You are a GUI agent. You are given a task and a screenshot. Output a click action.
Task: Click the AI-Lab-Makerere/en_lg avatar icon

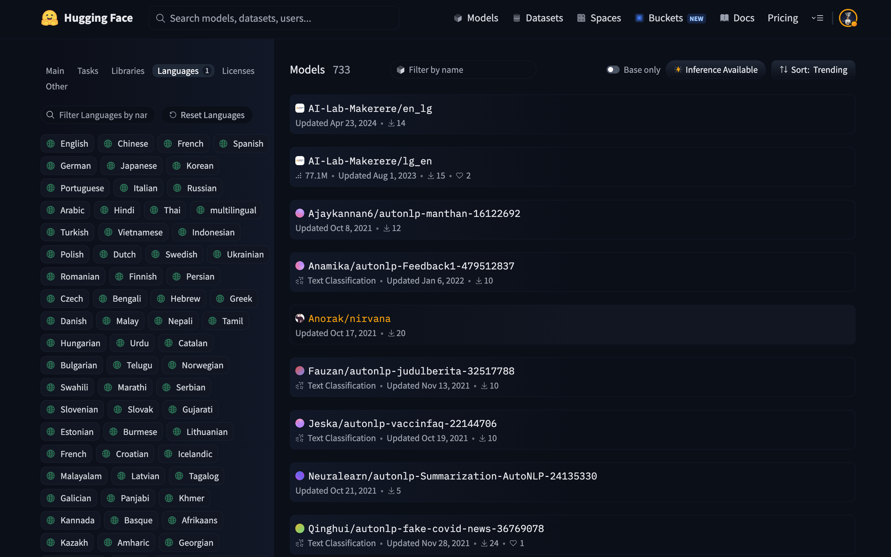click(300, 108)
